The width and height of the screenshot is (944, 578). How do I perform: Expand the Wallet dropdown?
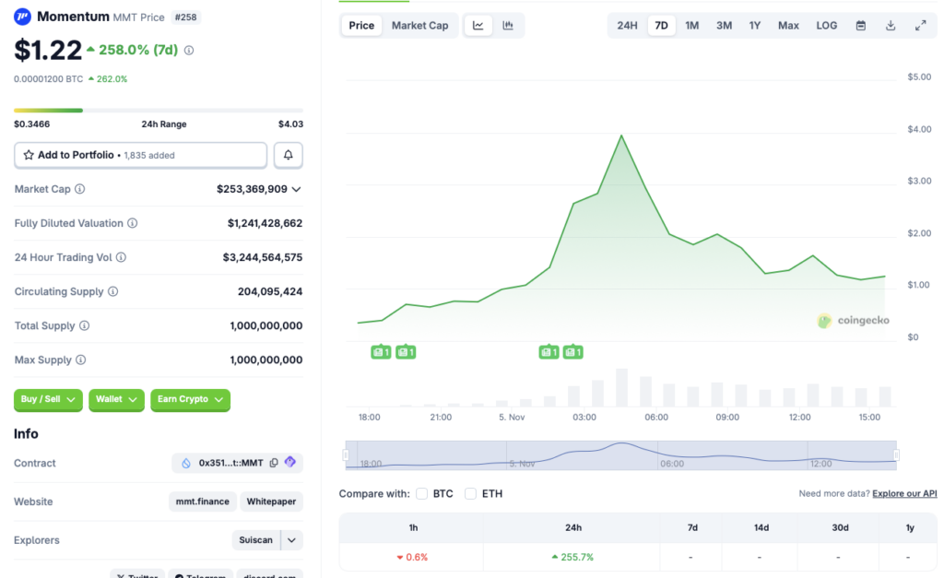pyautogui.click(x=116, y=400)
